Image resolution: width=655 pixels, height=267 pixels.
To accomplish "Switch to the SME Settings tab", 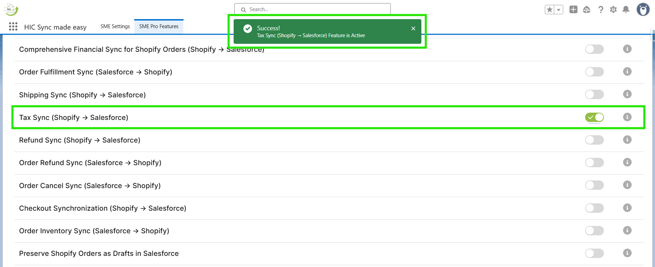I will pyautogui.click(x=115, y=26).
